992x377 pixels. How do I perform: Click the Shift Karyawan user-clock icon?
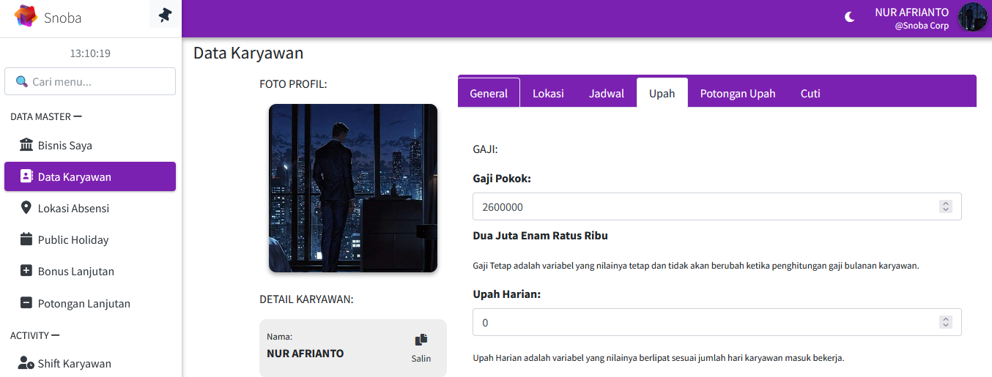click(x=26, y=363)
